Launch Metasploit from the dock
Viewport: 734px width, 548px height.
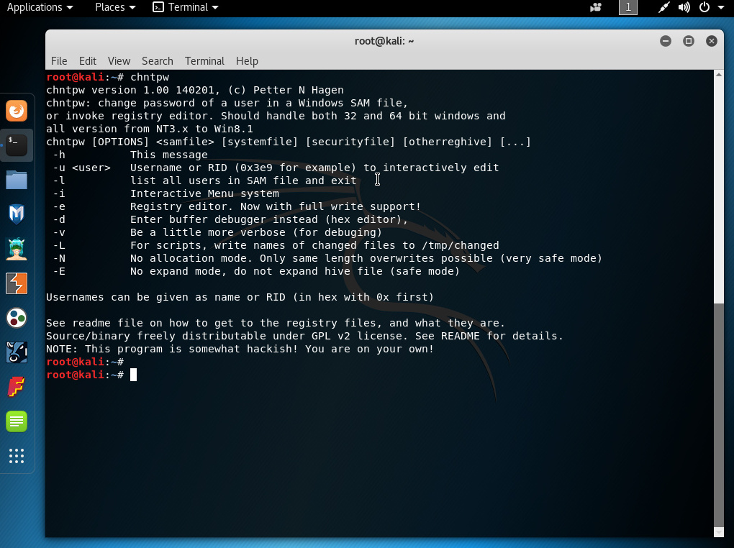coord(17,214)
